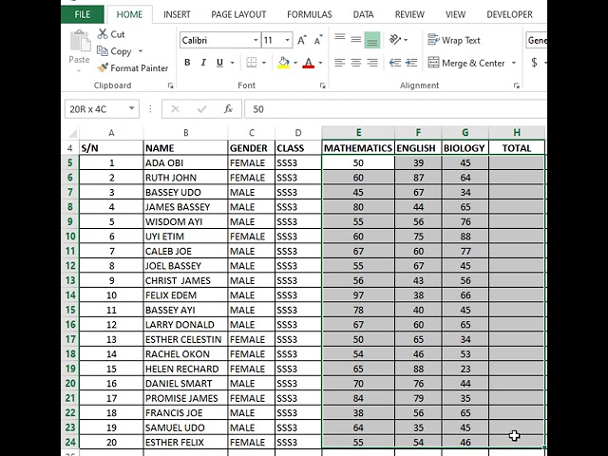Open Insert Function fx dialog

(228, 109)
